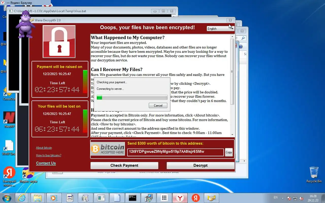Switch to the handshake Wana Decrypt0r taskbar icon
The image size is (325, 203).
pos(211,198)
